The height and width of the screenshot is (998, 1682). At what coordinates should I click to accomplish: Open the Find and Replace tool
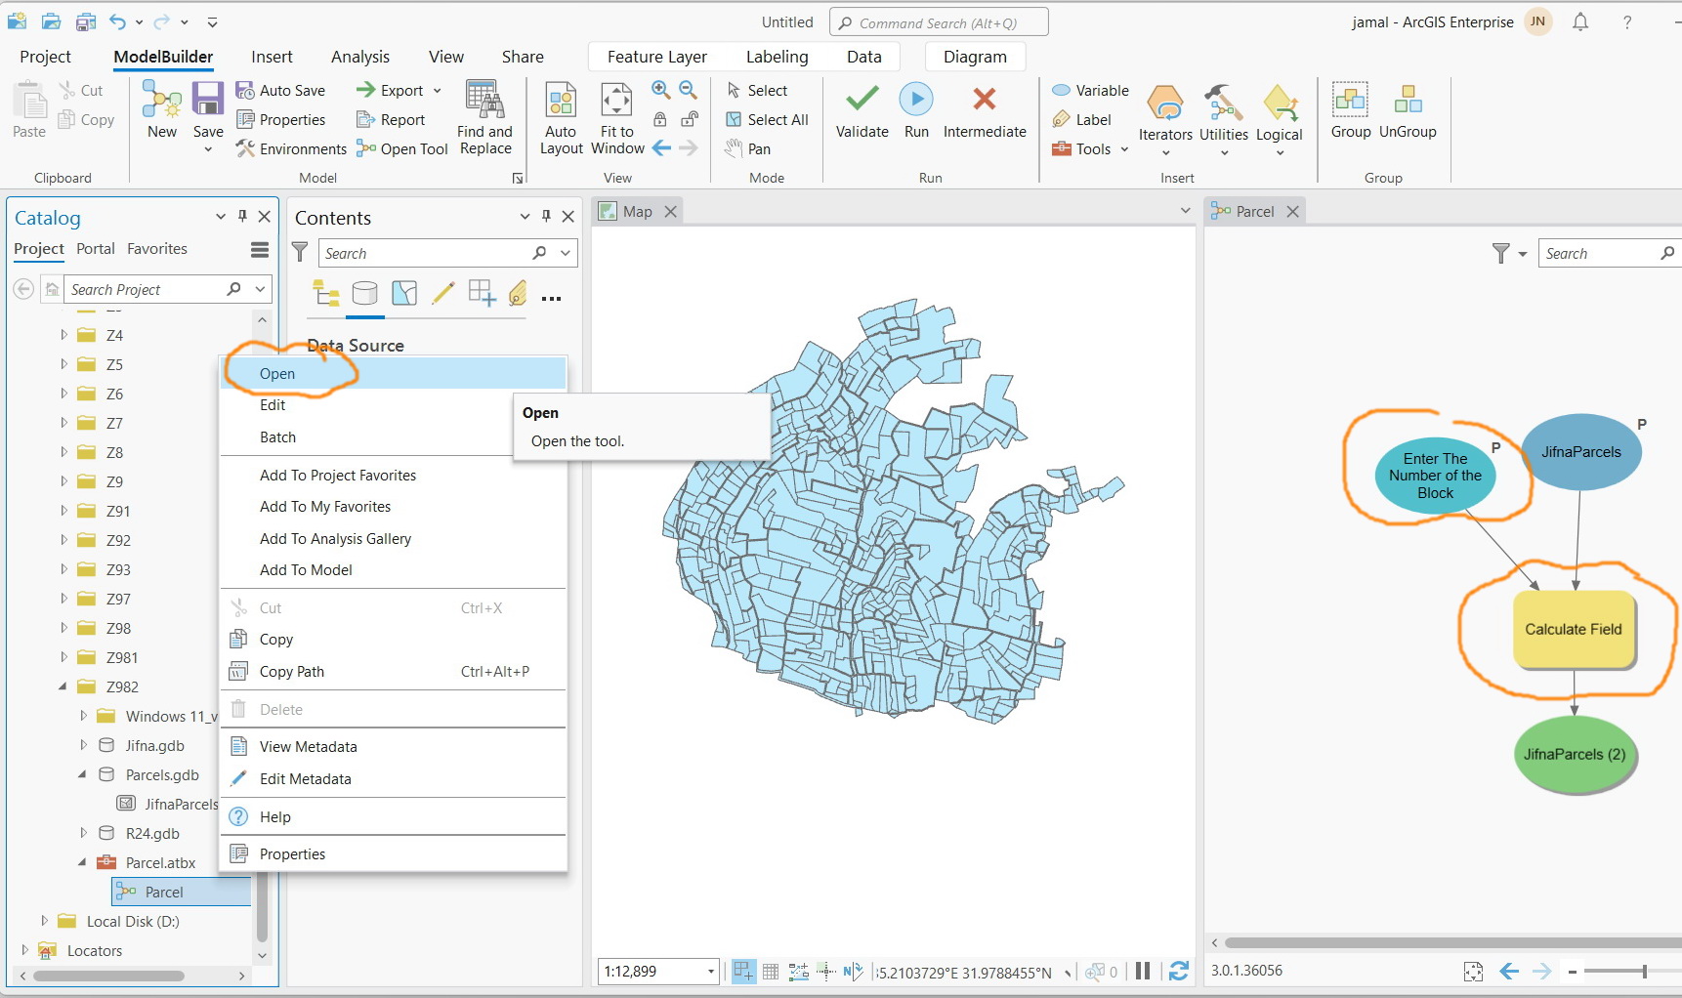coord(484,115)
